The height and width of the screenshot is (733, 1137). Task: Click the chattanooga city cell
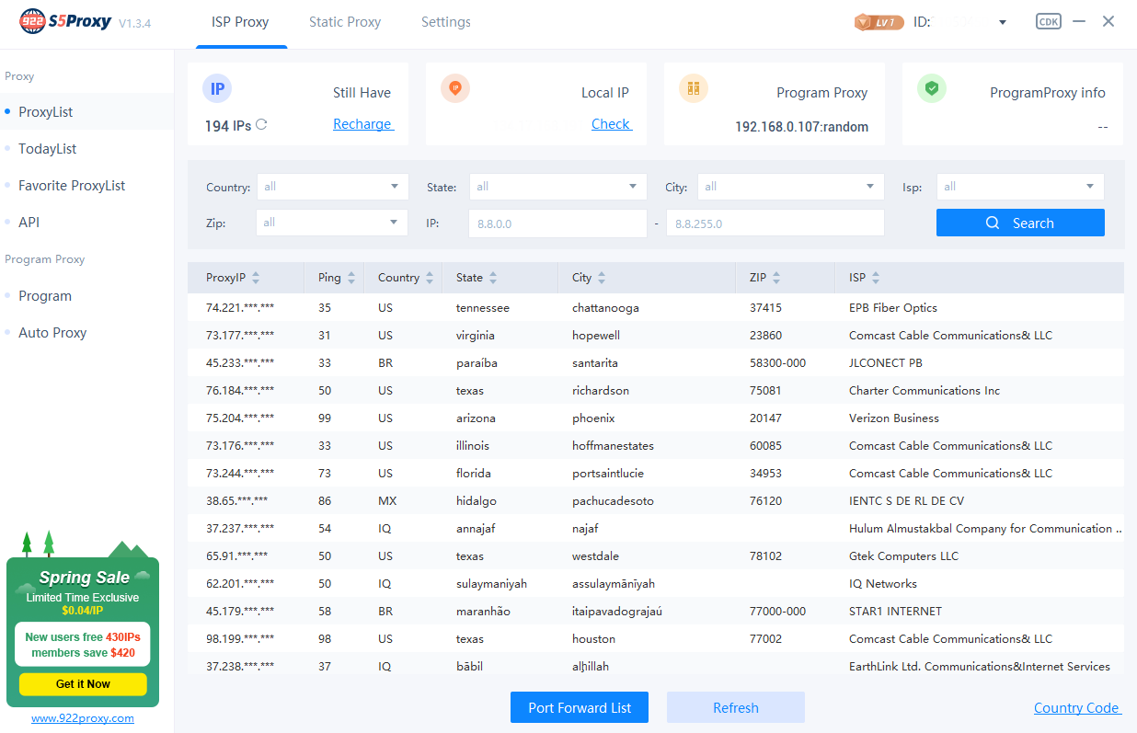(x=605, y=307)
